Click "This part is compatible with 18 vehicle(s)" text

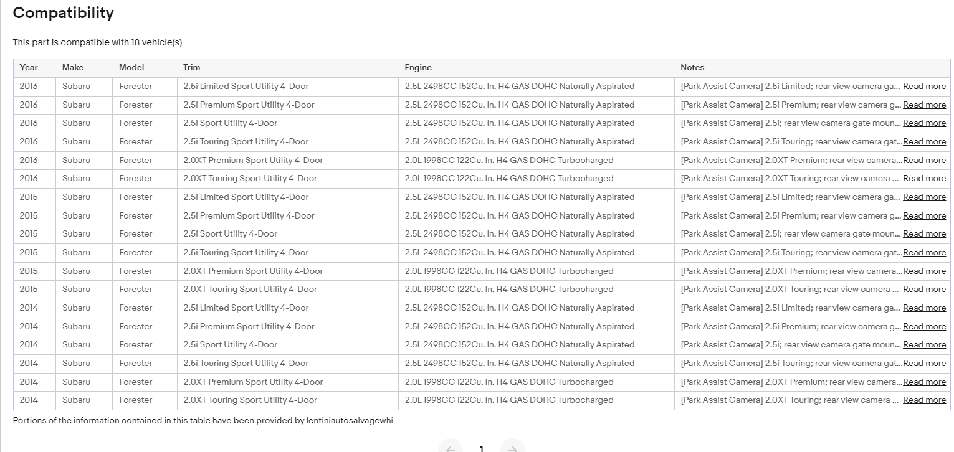click(97, 42)
